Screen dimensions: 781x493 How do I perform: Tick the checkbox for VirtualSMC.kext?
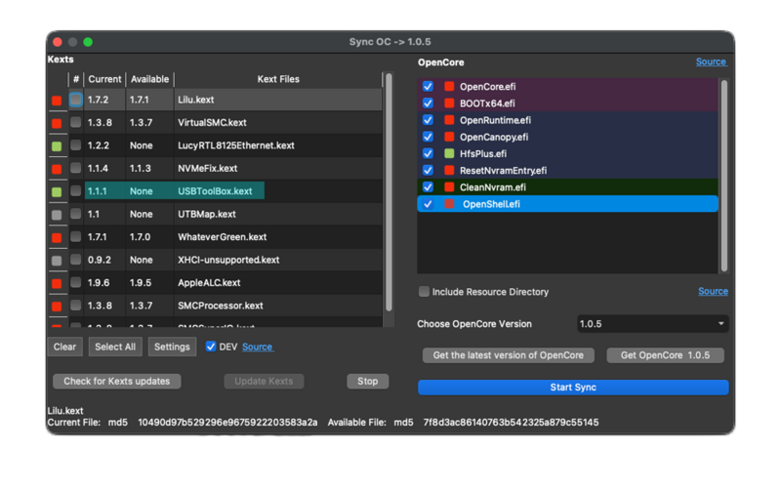pyautogui.click(x=76, y=122)
